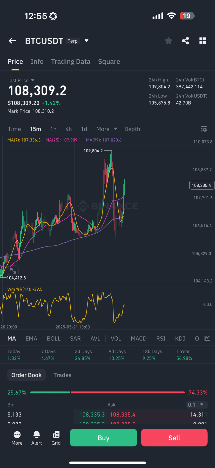Viewport: 215px width, 468px height.
Task: Tap the 24h Vol(USDT) 42.70B stat
Action: (192, 99)
